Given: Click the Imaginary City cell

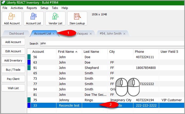Looking at the screenshot, I should [121, 100].
